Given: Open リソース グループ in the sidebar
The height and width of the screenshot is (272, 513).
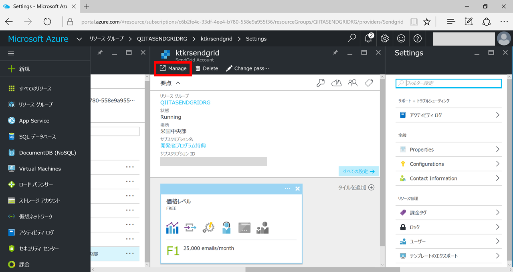Looking at the screenshot, I should click(45, 104).
